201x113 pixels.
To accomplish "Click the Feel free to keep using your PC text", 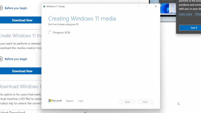I will pyautogui.click(x=64, y=24).
